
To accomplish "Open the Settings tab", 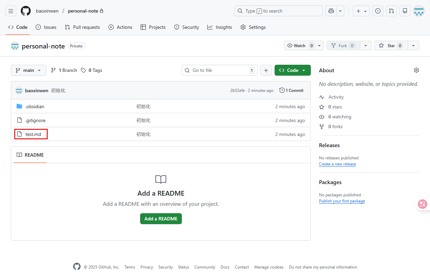I will tap(253, 27).
